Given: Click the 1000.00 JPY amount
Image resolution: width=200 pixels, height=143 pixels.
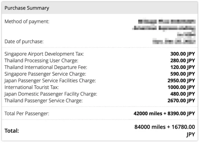Looking at the screenshot, I should (x=181, y=87).
